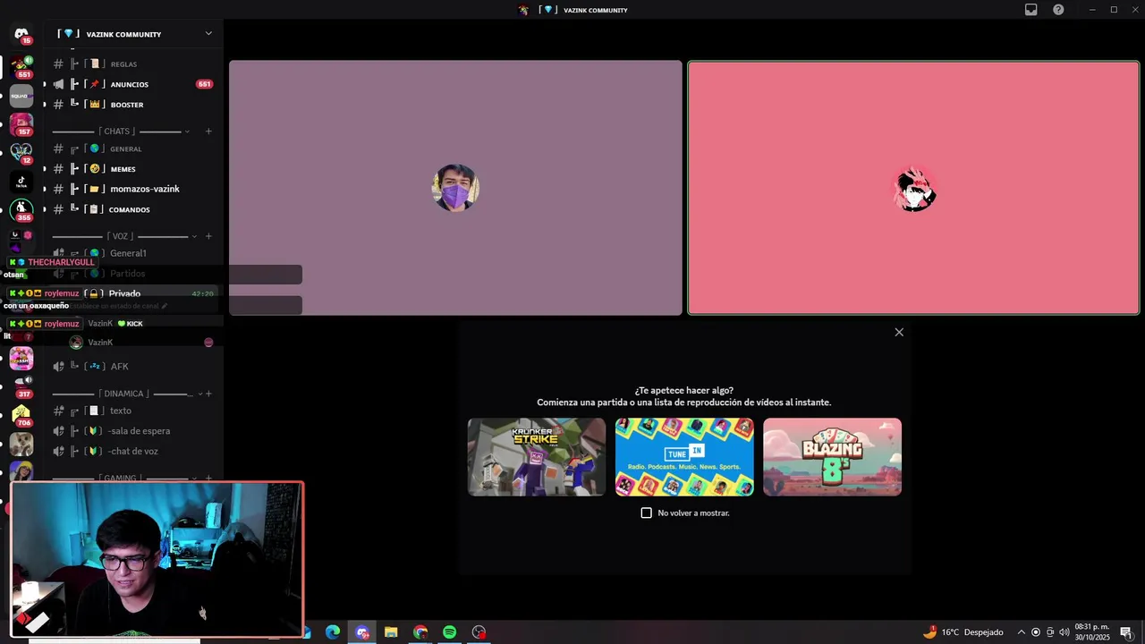
Task: Open the taskbar clock showing 08:31 p. m.
Action: tap(1092, 632)
